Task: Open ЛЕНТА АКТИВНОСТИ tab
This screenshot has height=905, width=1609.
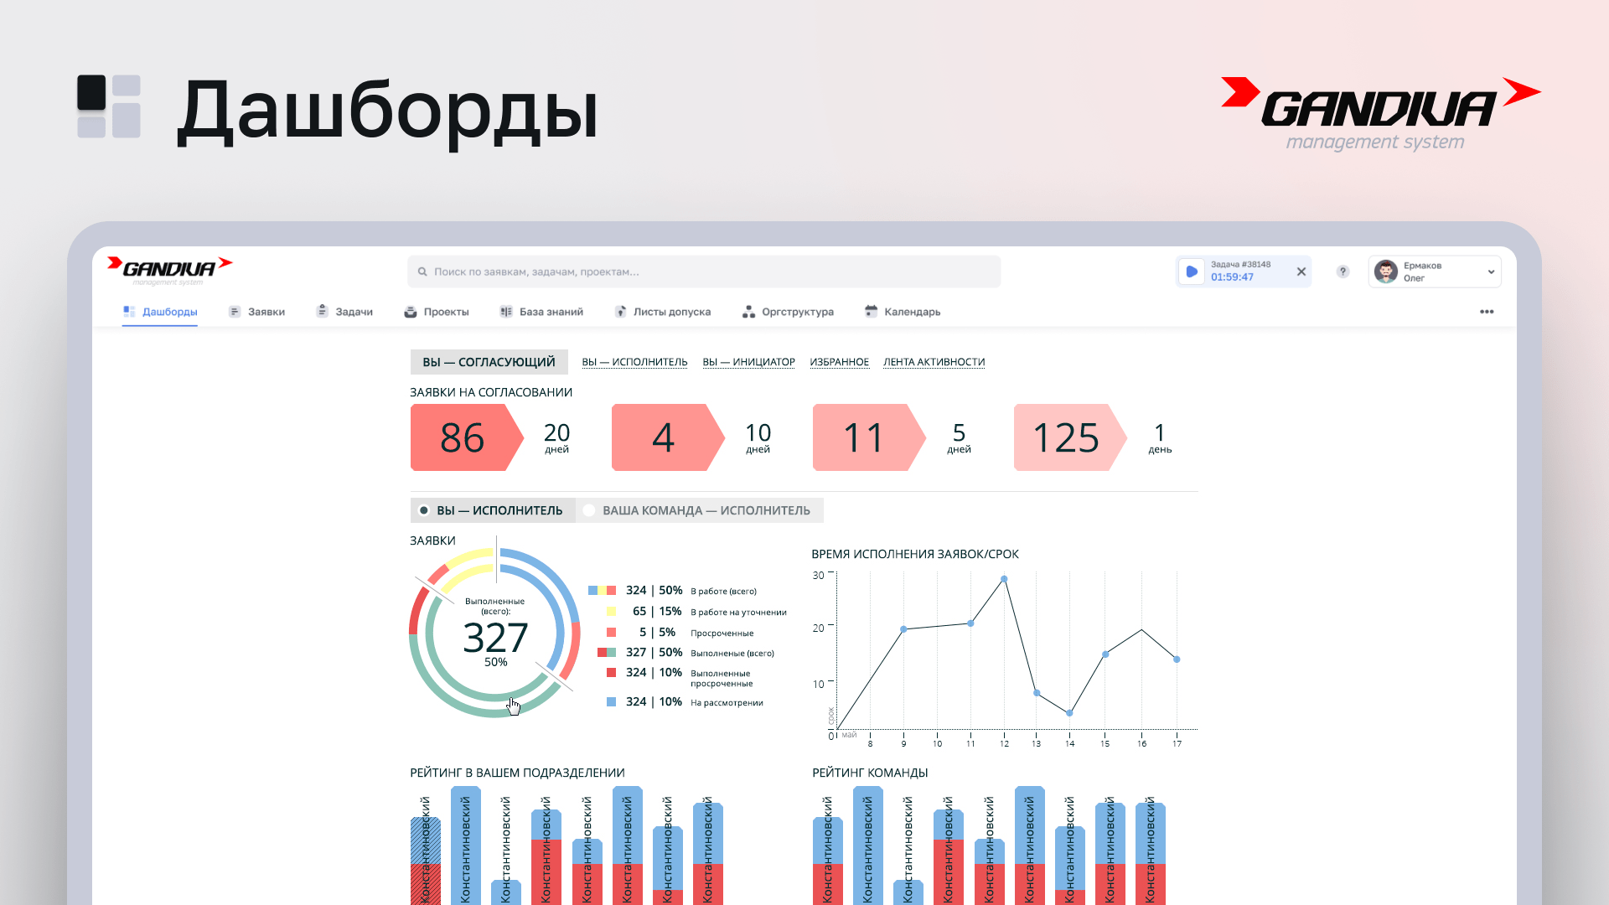Action: tap(934, 362)
